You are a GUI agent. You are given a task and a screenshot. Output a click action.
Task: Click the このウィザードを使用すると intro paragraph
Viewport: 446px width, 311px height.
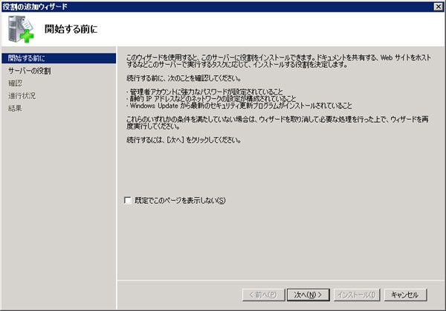point(279,61)
